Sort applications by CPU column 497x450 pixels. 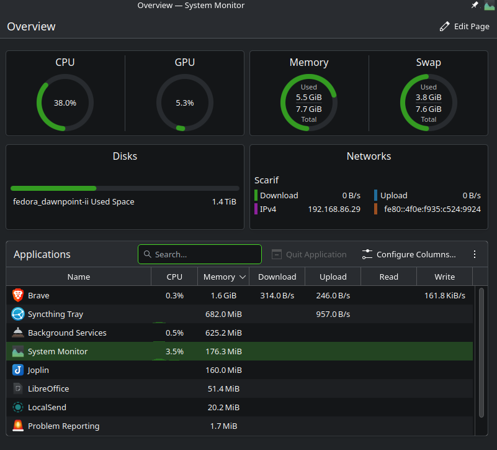[174, 277]
